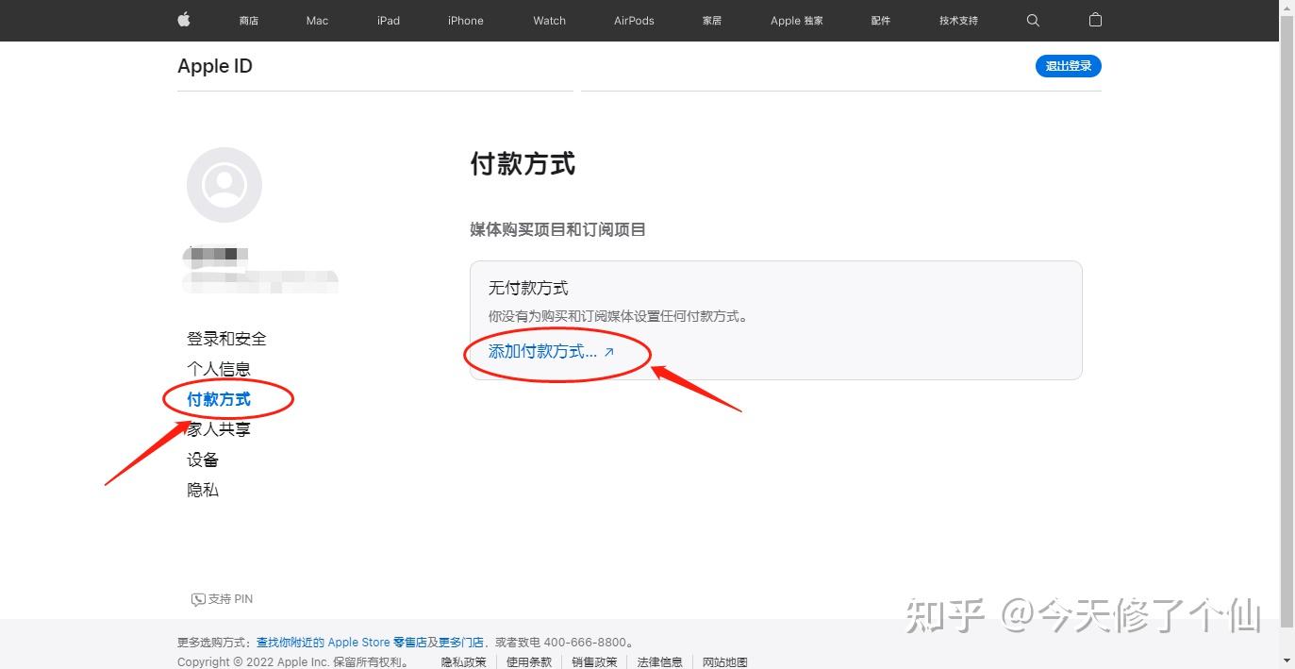The image size is (1295, 669).
Task: Select 登录和安全 in the sidebar
Action: coord(226,339)
